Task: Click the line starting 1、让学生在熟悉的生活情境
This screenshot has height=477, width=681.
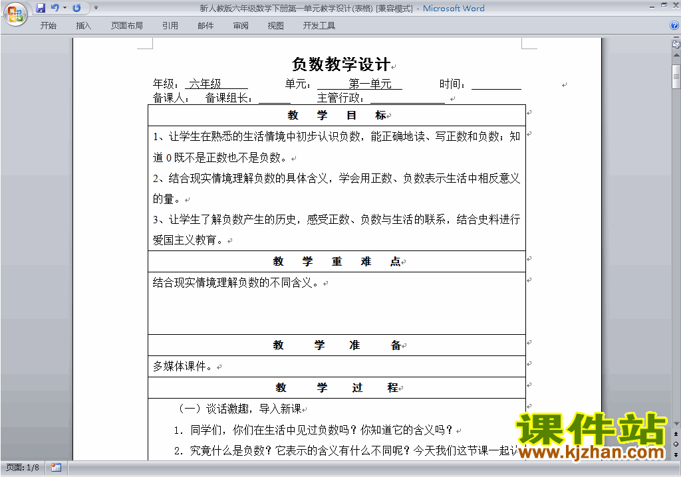Action: pos(336,137)
